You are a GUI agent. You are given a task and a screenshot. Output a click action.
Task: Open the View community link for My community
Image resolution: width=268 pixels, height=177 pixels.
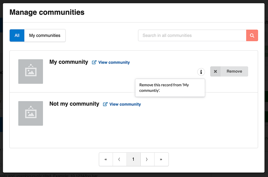click(113, 62)
